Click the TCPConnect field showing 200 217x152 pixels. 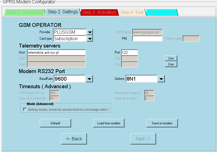[54, 93]
